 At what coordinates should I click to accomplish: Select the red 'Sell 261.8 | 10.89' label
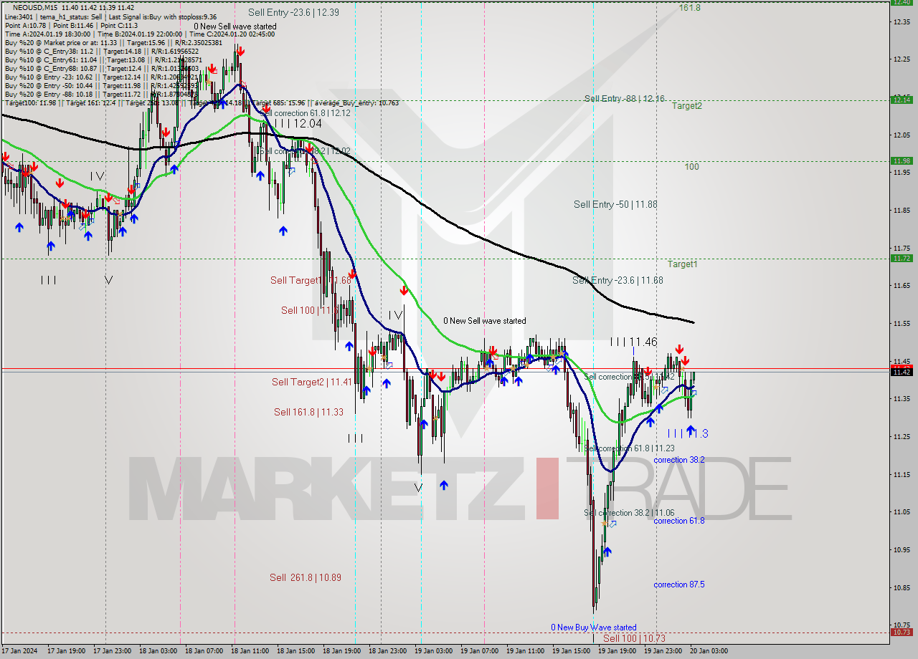pyautogui.click(x=306, y=577)
